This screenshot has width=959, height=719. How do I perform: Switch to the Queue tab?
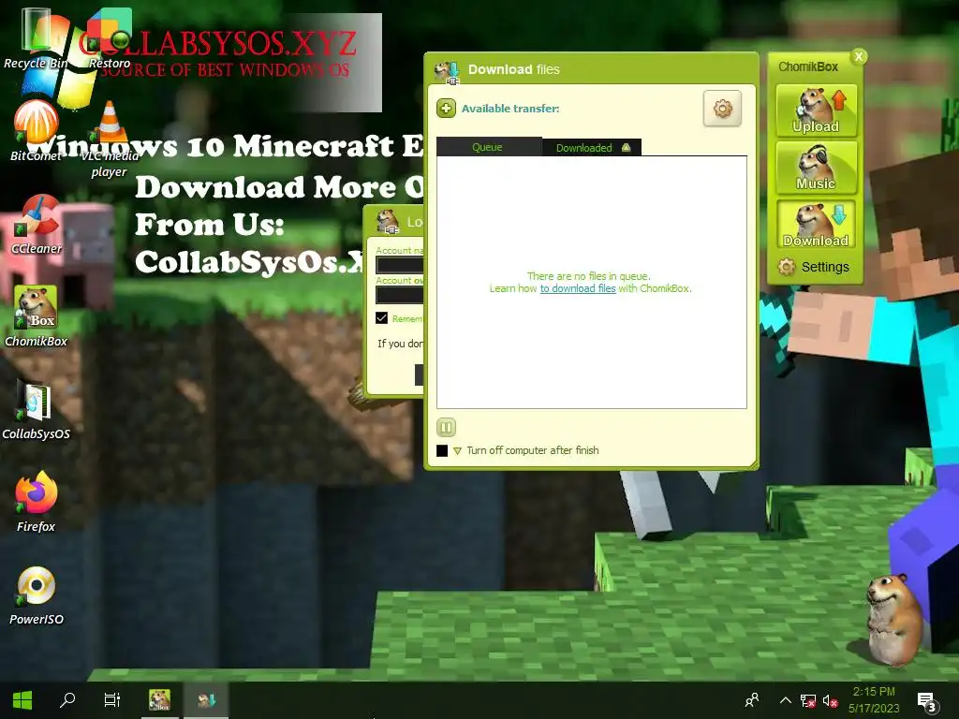[x=488, y=147]
